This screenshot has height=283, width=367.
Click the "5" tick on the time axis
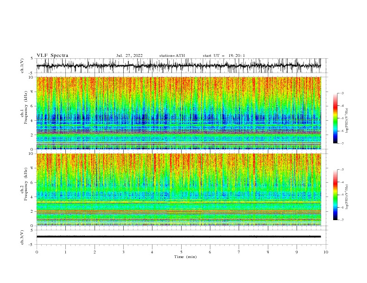181,252
